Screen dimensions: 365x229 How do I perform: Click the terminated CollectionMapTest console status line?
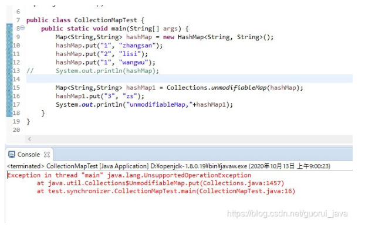tap(168, 166)
